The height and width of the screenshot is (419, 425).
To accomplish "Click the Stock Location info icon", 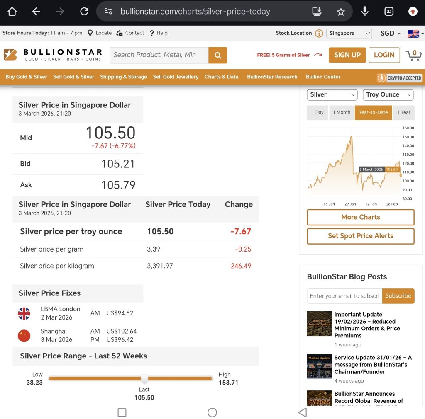I will (319, 33).
